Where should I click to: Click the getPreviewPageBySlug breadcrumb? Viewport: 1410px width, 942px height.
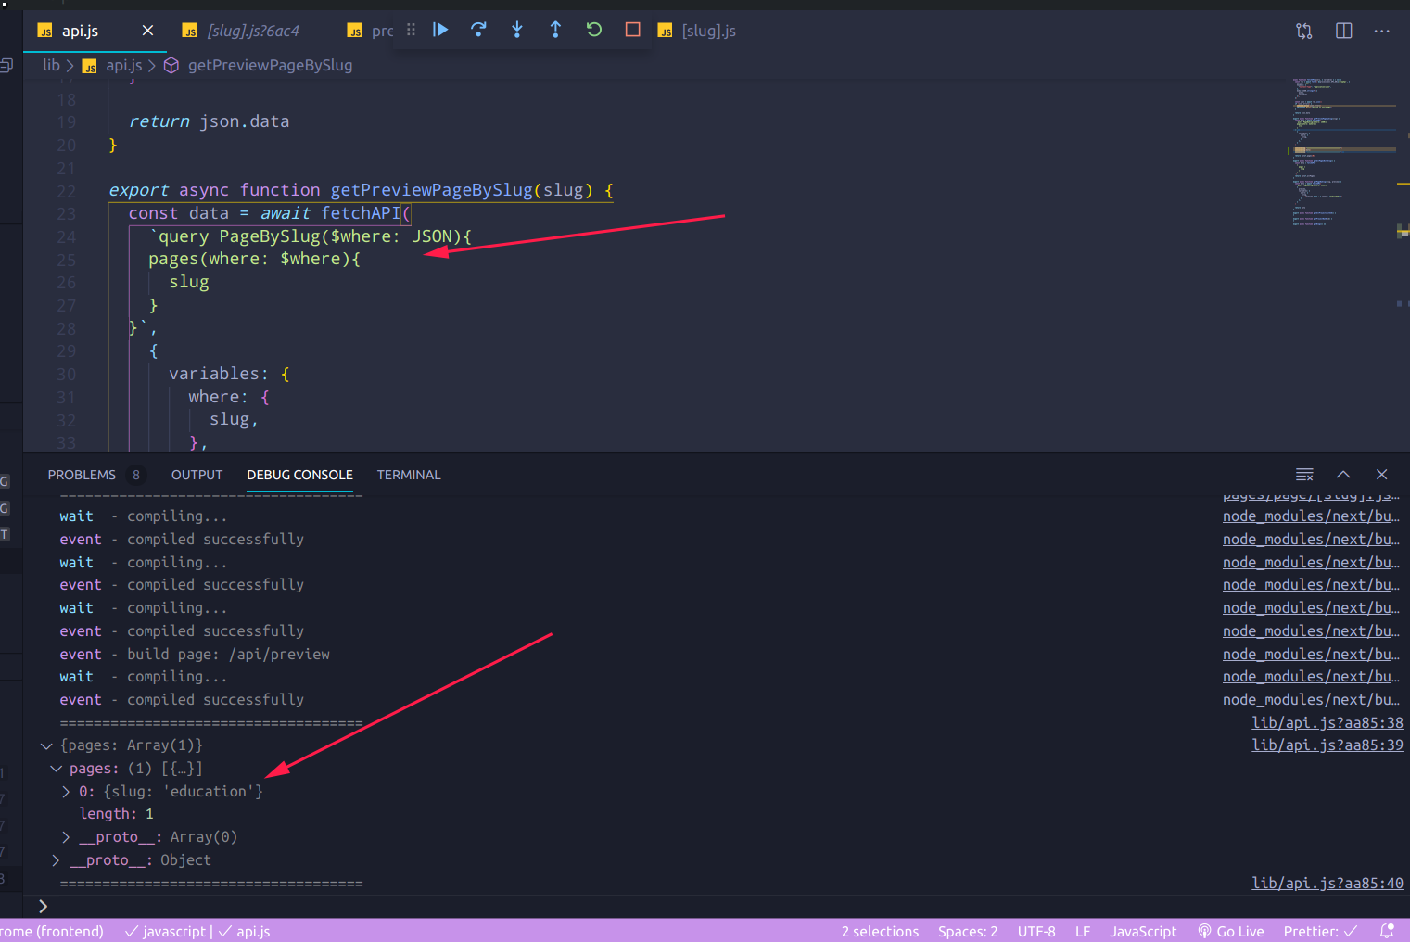(x=270, y=65)
